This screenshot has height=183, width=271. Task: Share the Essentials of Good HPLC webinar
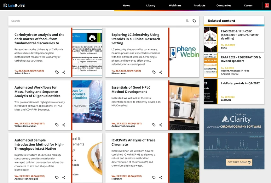click(x=161, y=125)
